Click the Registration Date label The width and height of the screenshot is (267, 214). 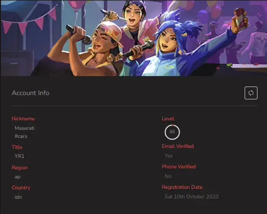pyautogui.click(x=182, y=187)
